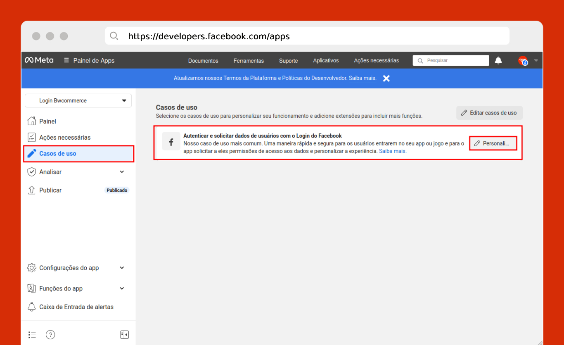Click the bell icon beside Caixa de Entrada

(31, 307)
